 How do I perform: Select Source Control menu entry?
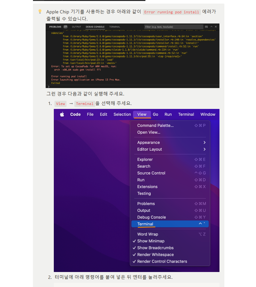(x=170, y=173)
